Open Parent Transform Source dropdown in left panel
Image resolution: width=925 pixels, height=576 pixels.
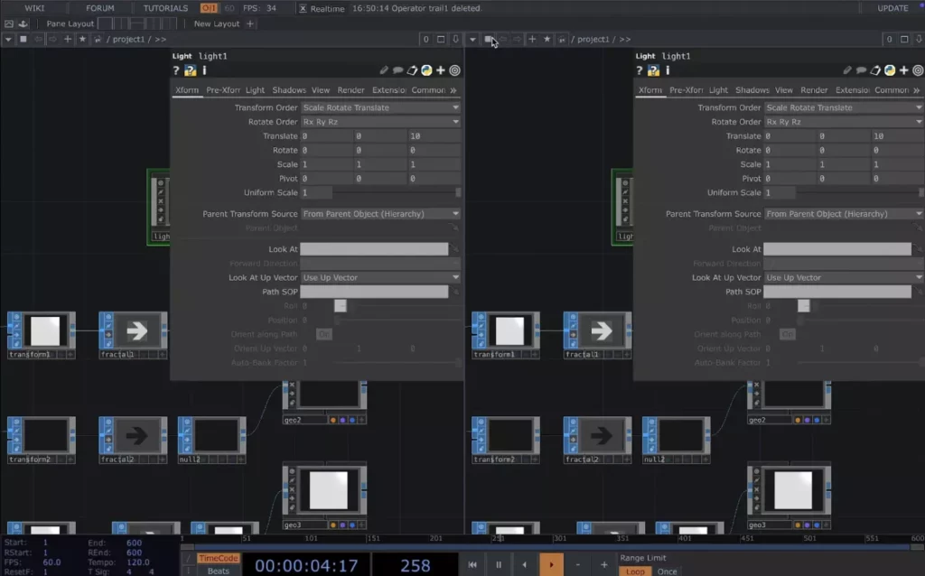[x=380, y=214]
